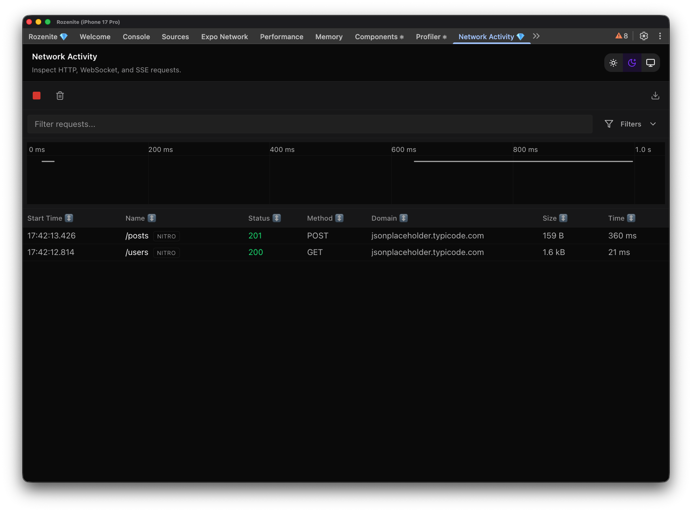Sort by Size column
Screen dimensions: 692x512
pyautogui.click(x=555, y=218)
